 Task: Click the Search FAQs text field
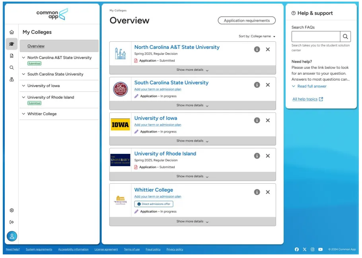[x=316, y=37]
